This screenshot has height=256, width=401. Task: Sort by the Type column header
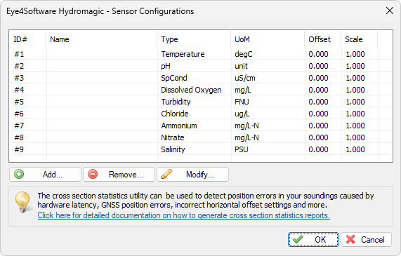point(194,39)
